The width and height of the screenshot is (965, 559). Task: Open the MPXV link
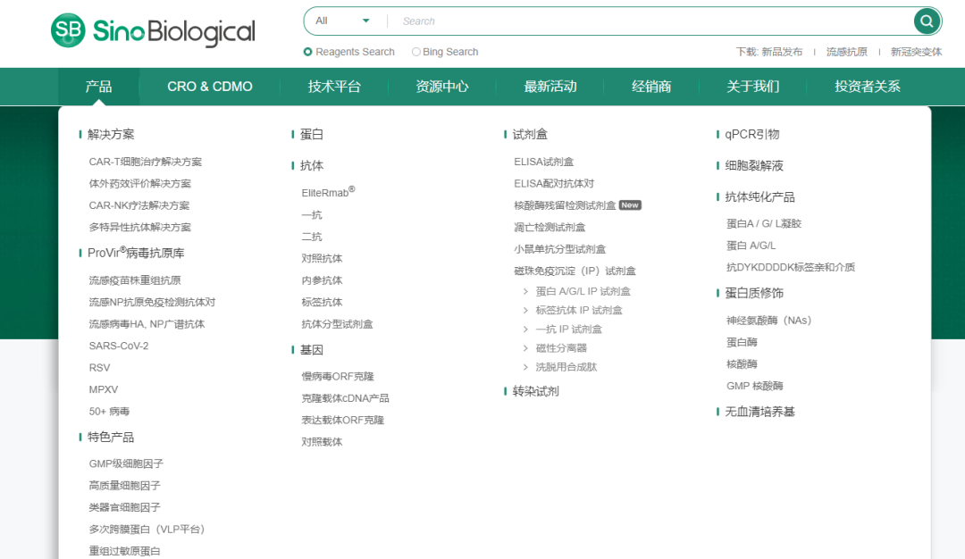(x=104, y=389)
